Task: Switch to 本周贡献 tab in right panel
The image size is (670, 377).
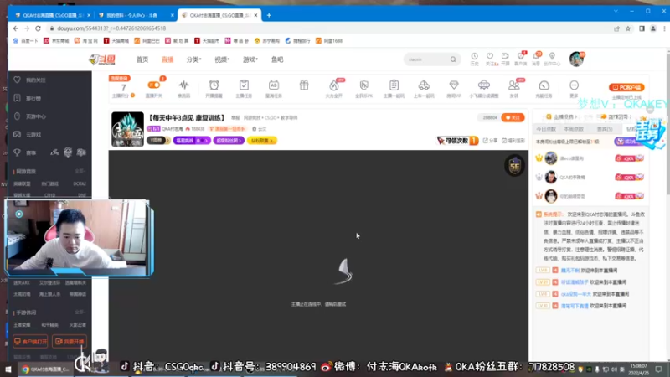Action: 574,129
